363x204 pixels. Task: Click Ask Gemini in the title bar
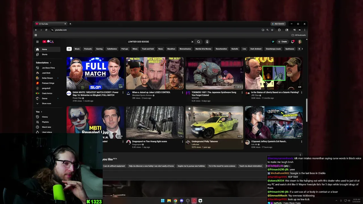click(278, 24)
